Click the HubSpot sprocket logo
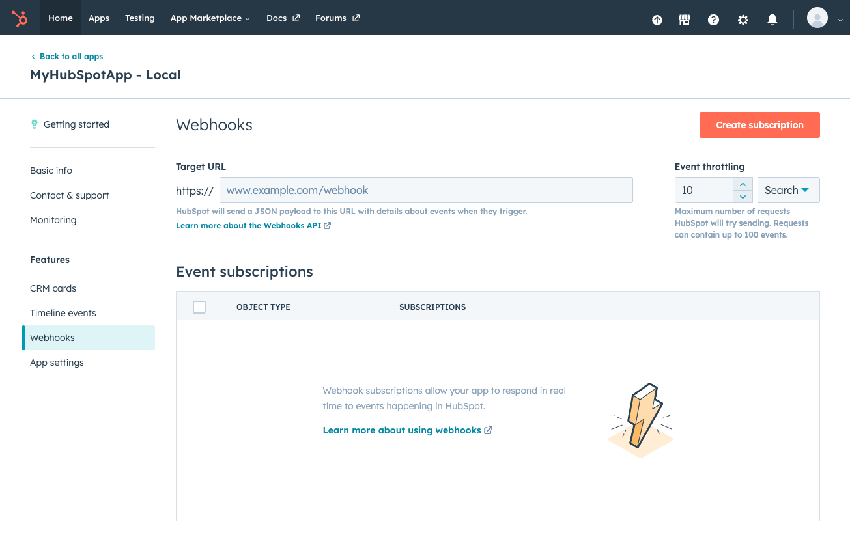The height and width of the screenshot is (535, 850). (x=20, y=18)
